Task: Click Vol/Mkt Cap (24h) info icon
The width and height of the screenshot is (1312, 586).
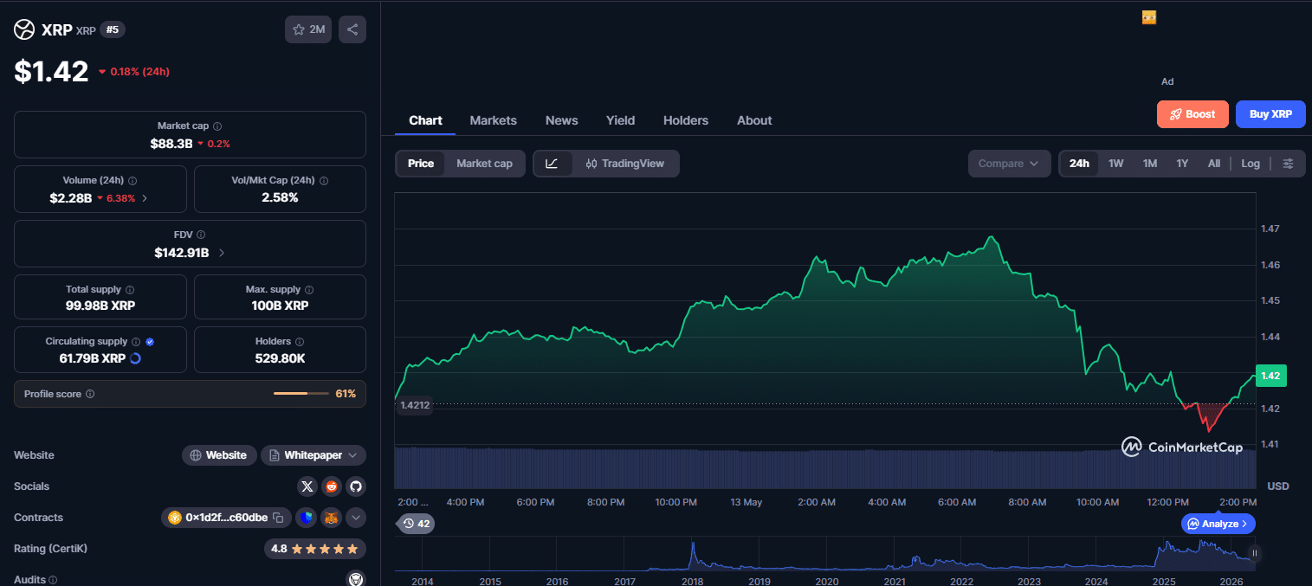Action: point(324,181)
